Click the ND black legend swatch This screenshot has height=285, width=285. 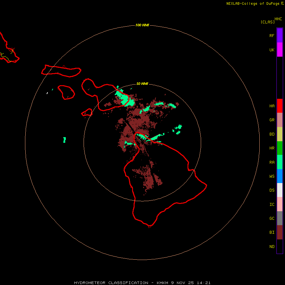coord(280,246)
